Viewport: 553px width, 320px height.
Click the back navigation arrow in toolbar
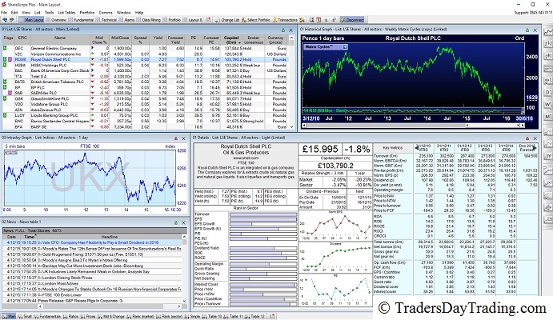click(5, 20)
